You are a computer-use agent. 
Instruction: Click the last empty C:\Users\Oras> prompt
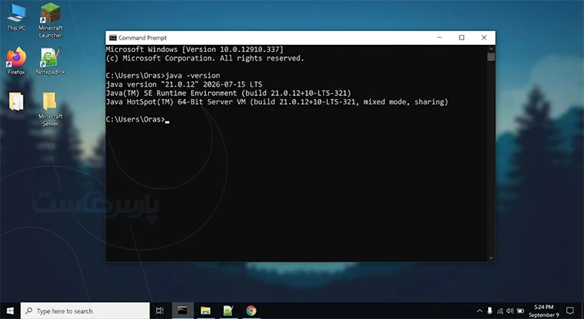[x=137, y=119]
